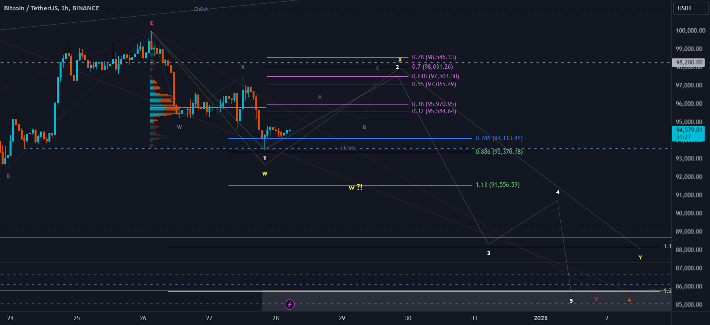The image size is (710, 325).
Task: Click 96,000.00 on the price scale
Action: pyautogui.click(x=689, y=104)
